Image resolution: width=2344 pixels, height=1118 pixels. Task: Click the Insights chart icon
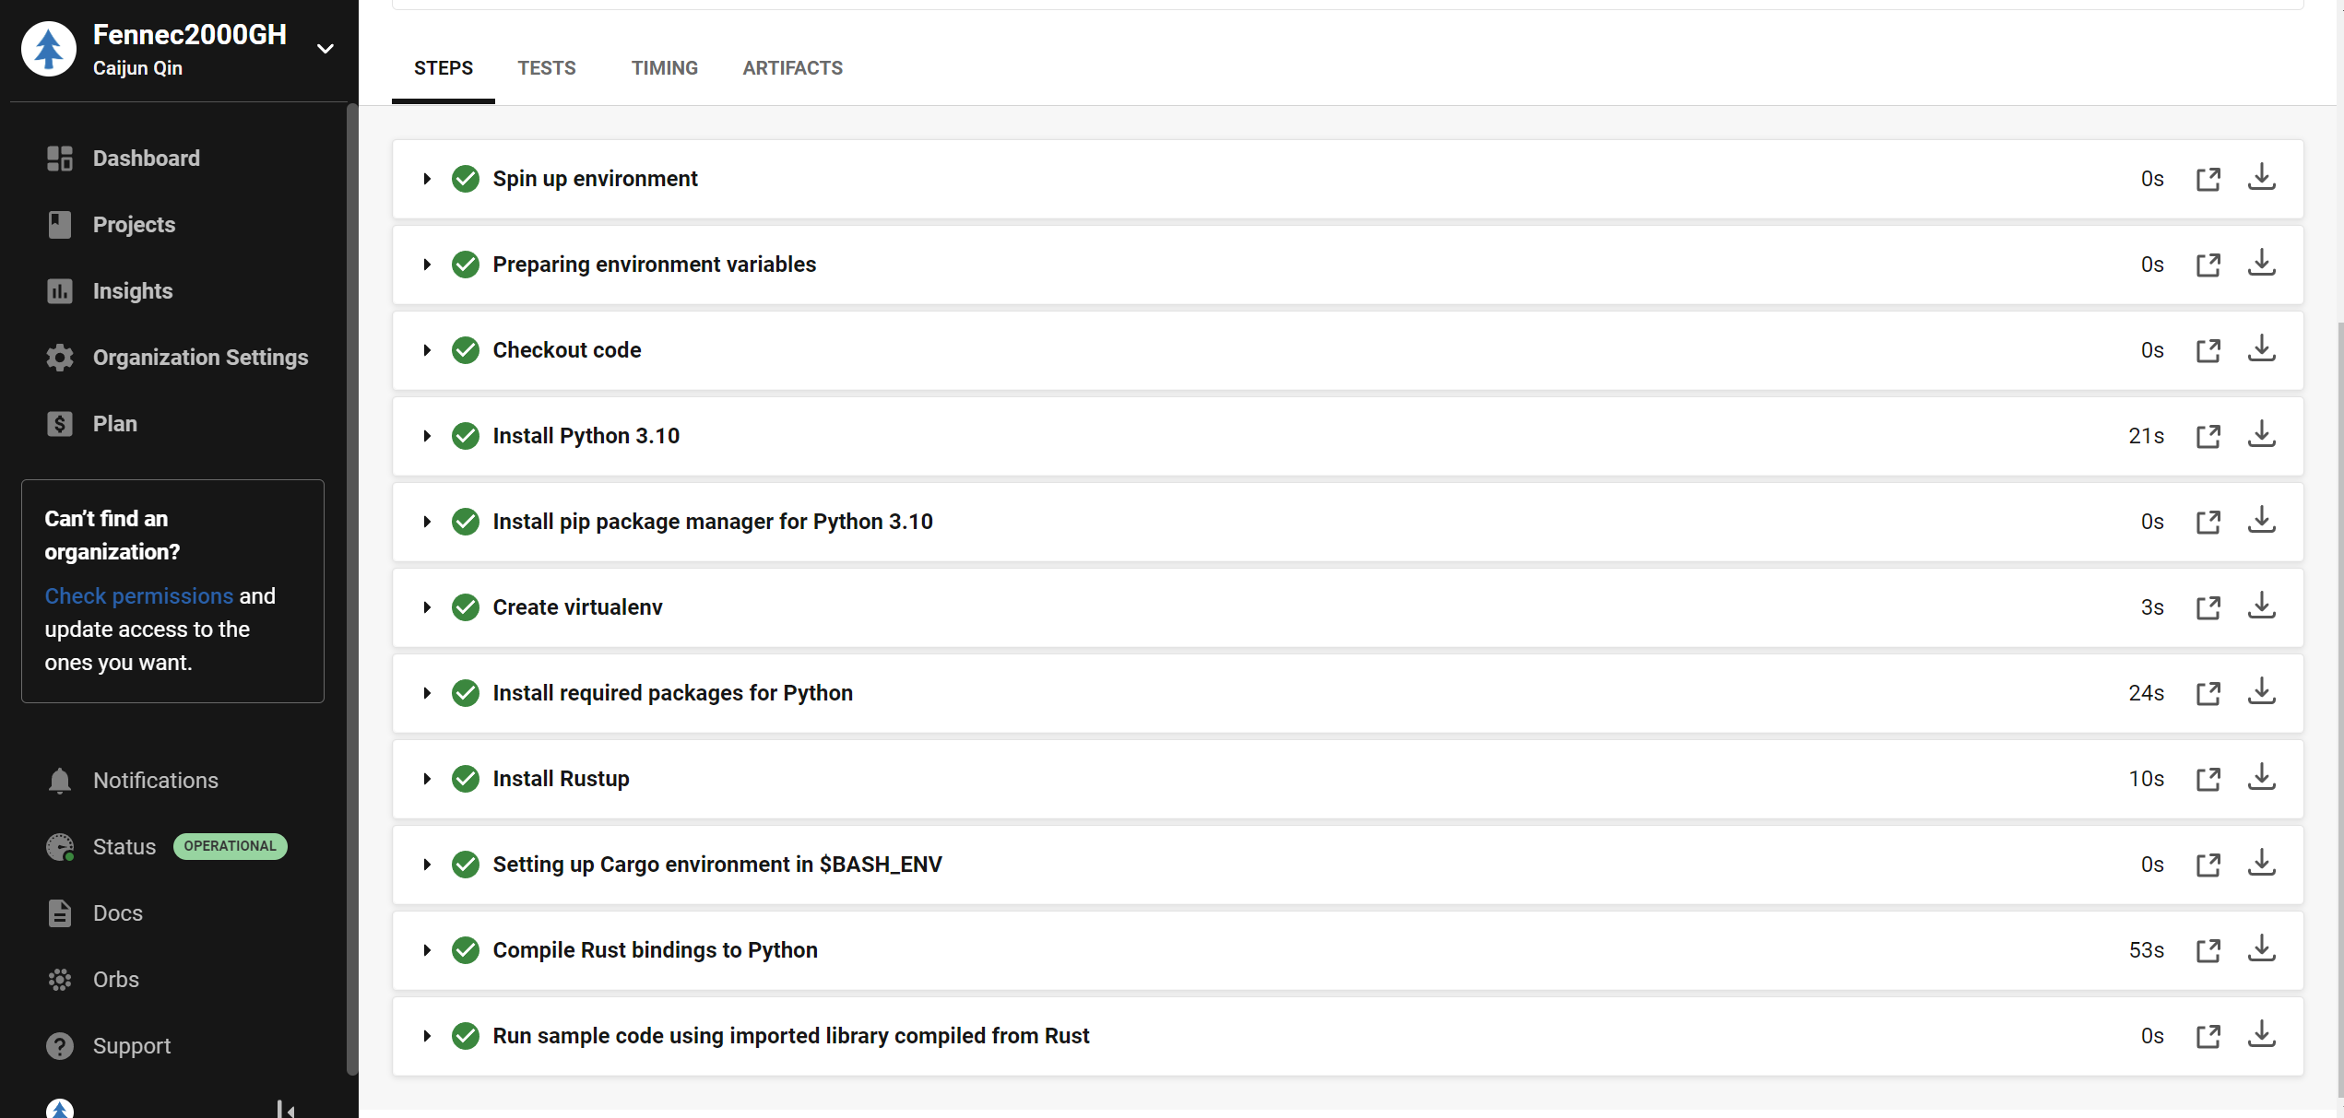click(x=60, y=291)
